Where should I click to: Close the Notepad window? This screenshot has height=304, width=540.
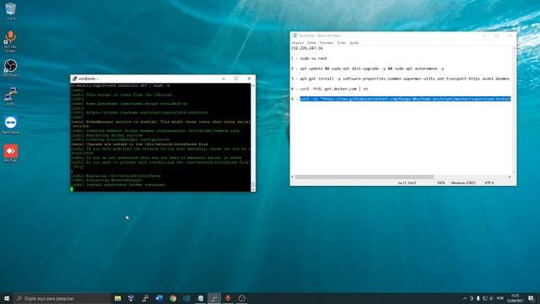click(x=510, y=35)
